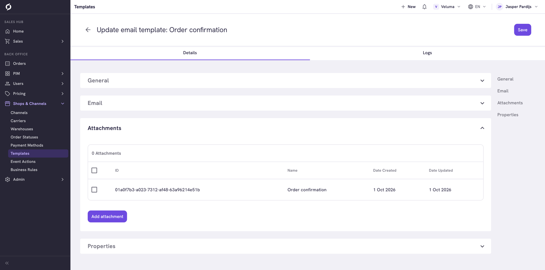Image resolution: width=545 pixels, height=270 pixels.
Task: Collapse the Attachments section
Action: click(x=482, y=128)
